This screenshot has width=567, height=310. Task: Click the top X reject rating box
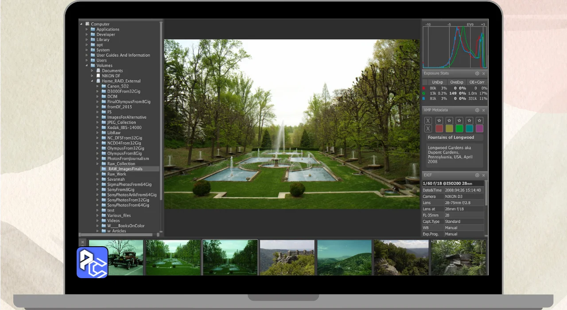[428, 120]
